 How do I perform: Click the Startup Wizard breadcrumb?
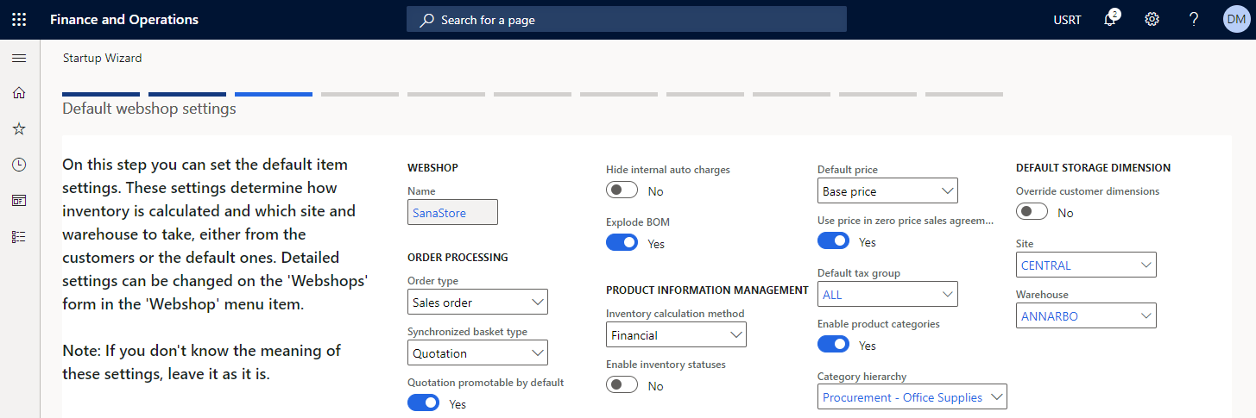(103, 58)
